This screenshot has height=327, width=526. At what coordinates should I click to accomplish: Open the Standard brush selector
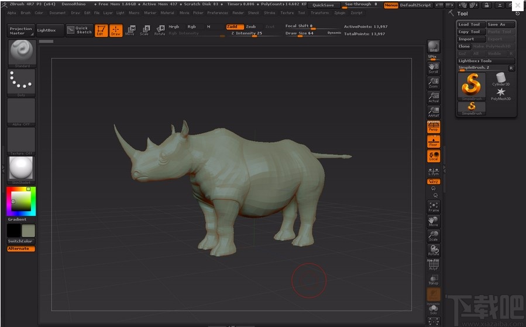[22, 54]
